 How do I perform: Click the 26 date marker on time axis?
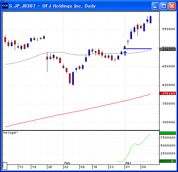(50, 167)
